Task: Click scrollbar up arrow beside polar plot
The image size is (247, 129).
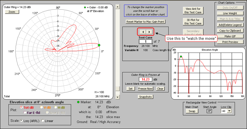Action: (117, 6)
